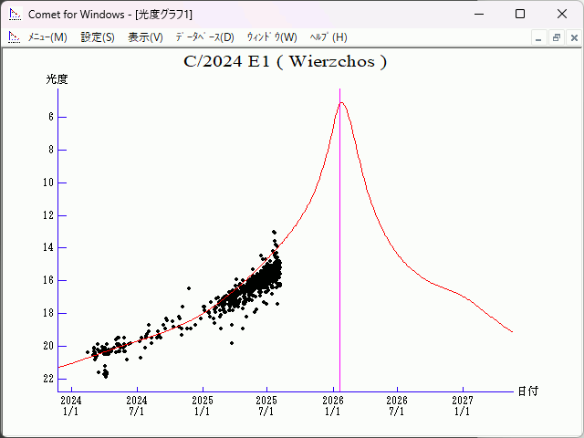
Task: Maximize the Comet for Windows window
Action: 520,14
